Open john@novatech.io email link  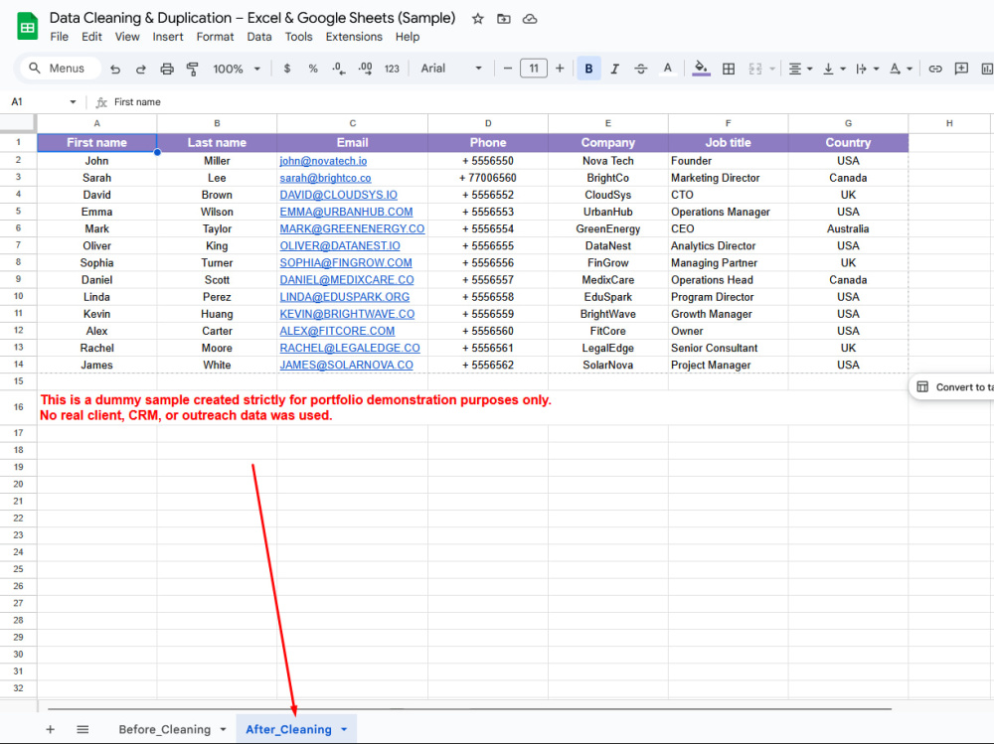323,161
